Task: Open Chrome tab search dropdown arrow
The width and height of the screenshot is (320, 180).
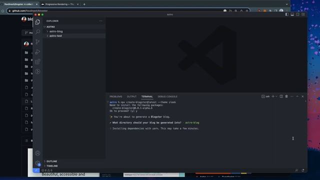Action: coord(286,4)
